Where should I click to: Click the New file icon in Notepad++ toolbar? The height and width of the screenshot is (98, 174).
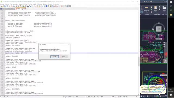1,6
